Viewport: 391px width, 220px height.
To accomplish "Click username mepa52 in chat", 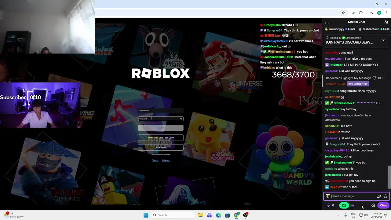I will 335,187.
